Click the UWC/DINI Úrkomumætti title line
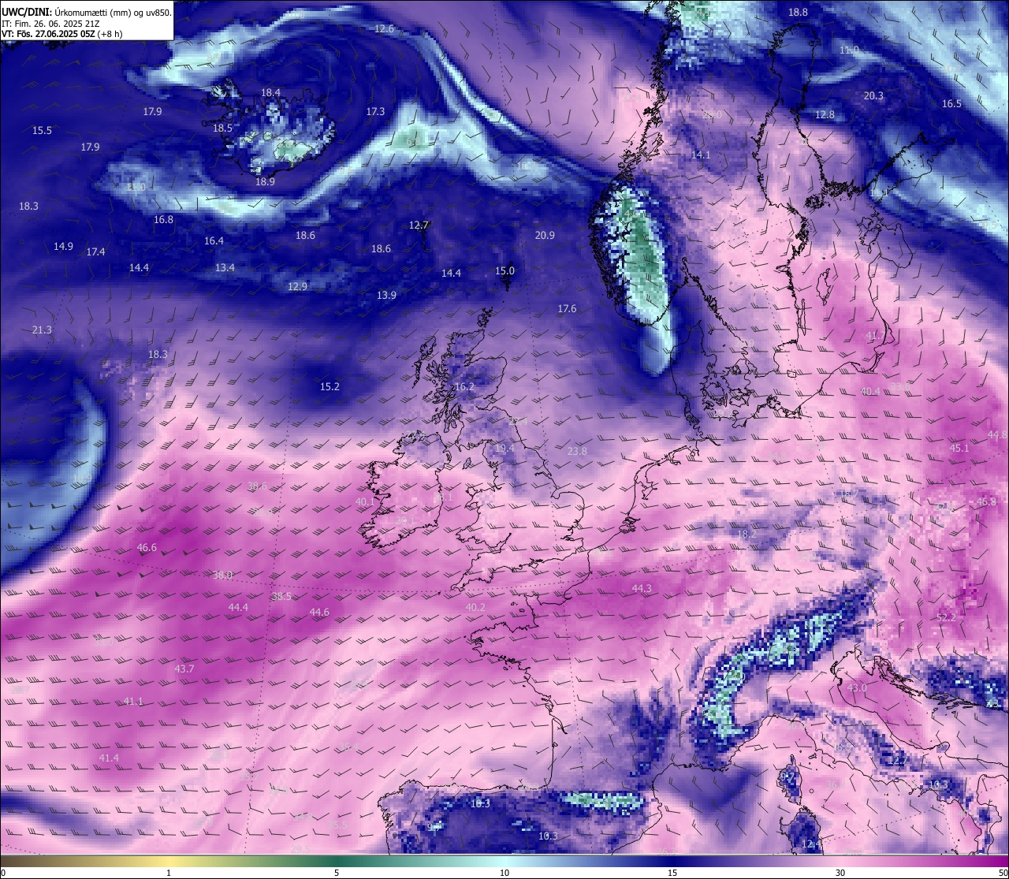The width and height of the screenshot is (1009, 879). (86, 13)
